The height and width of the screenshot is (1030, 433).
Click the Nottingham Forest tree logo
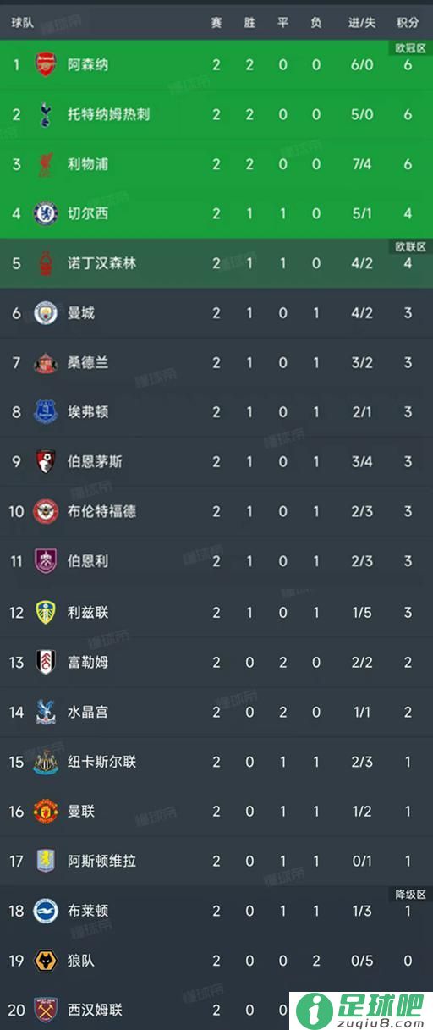click(46, 263)
